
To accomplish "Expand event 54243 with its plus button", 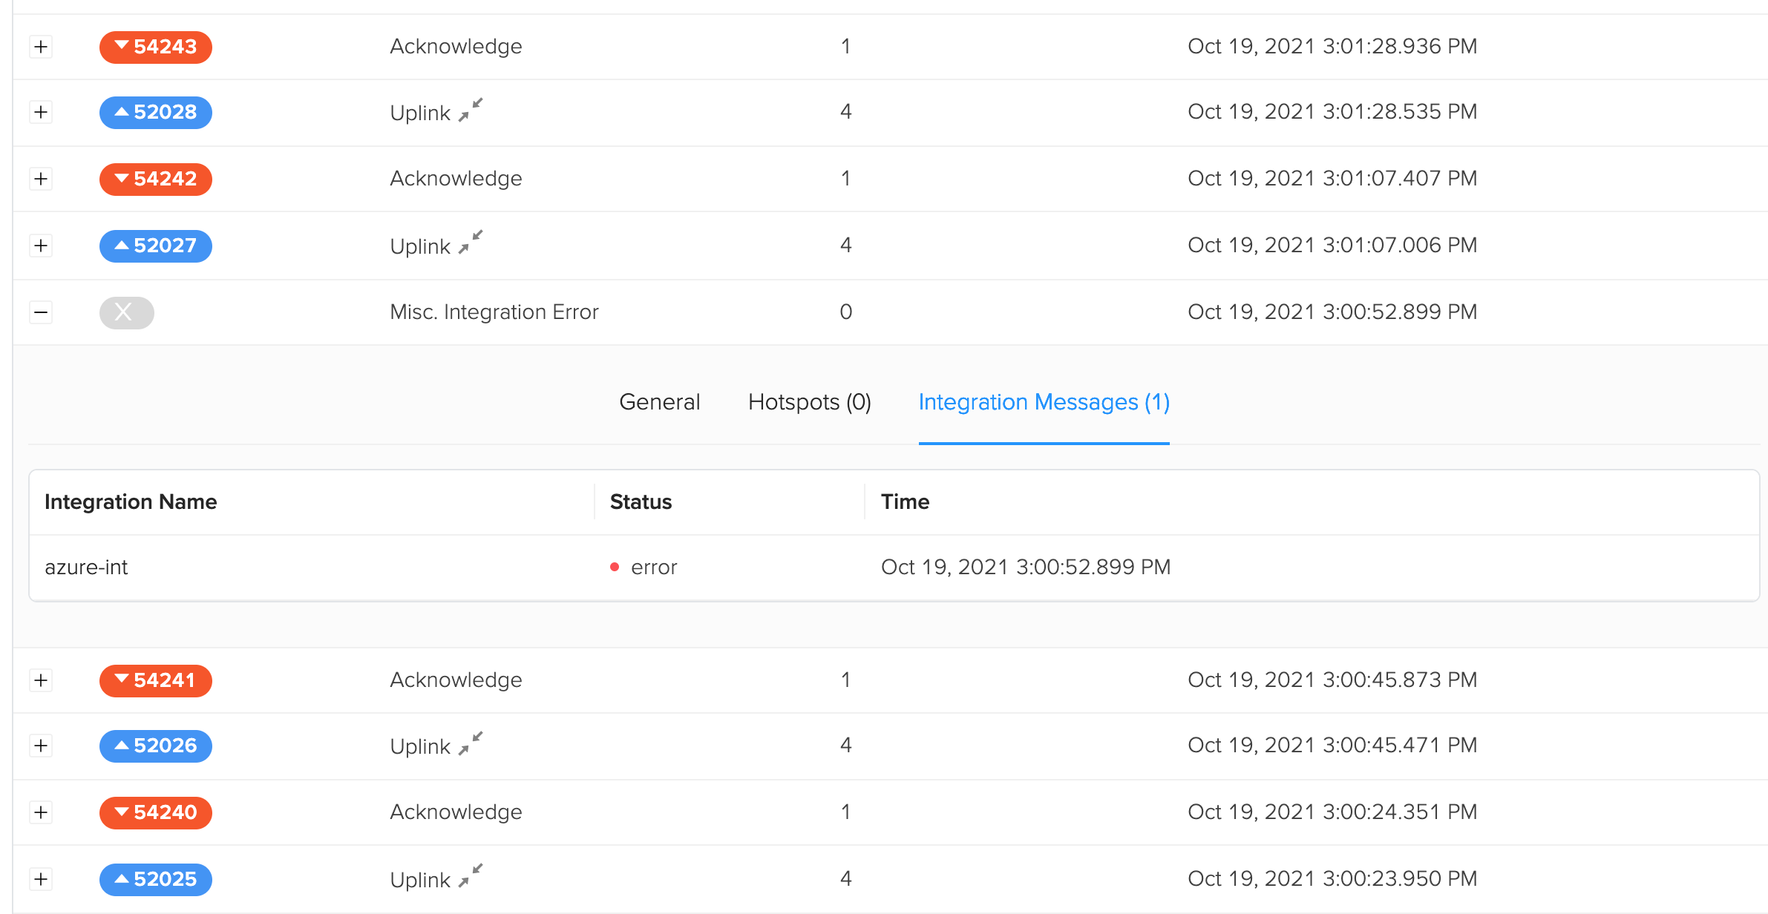I will (x=41, y=47).
